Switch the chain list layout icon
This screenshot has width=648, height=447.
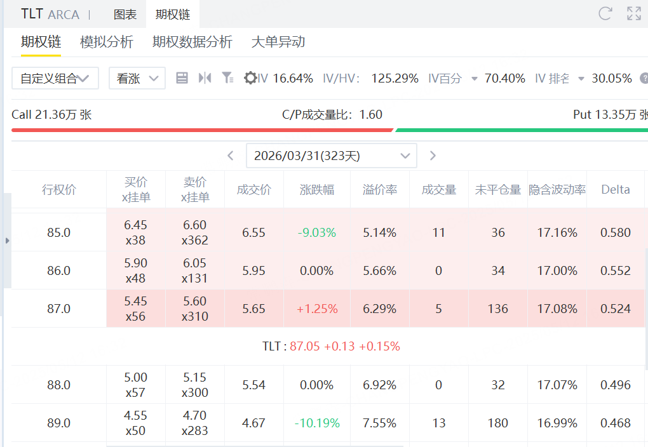(x=182, y=78)
